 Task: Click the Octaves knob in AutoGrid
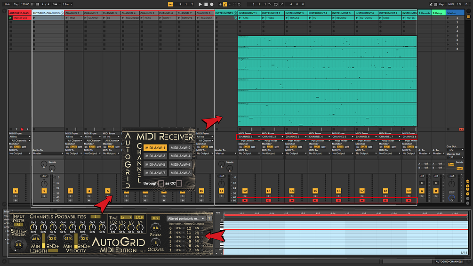156,242
